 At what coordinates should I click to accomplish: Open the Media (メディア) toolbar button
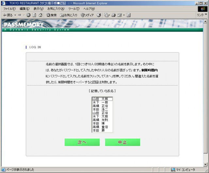point(87,15)
